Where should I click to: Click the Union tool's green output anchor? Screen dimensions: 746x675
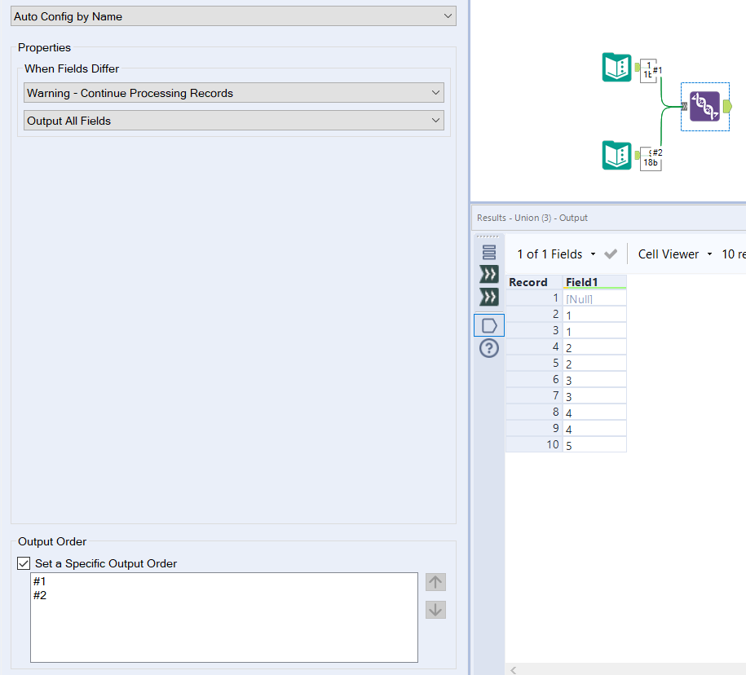[x=729, y=106]
